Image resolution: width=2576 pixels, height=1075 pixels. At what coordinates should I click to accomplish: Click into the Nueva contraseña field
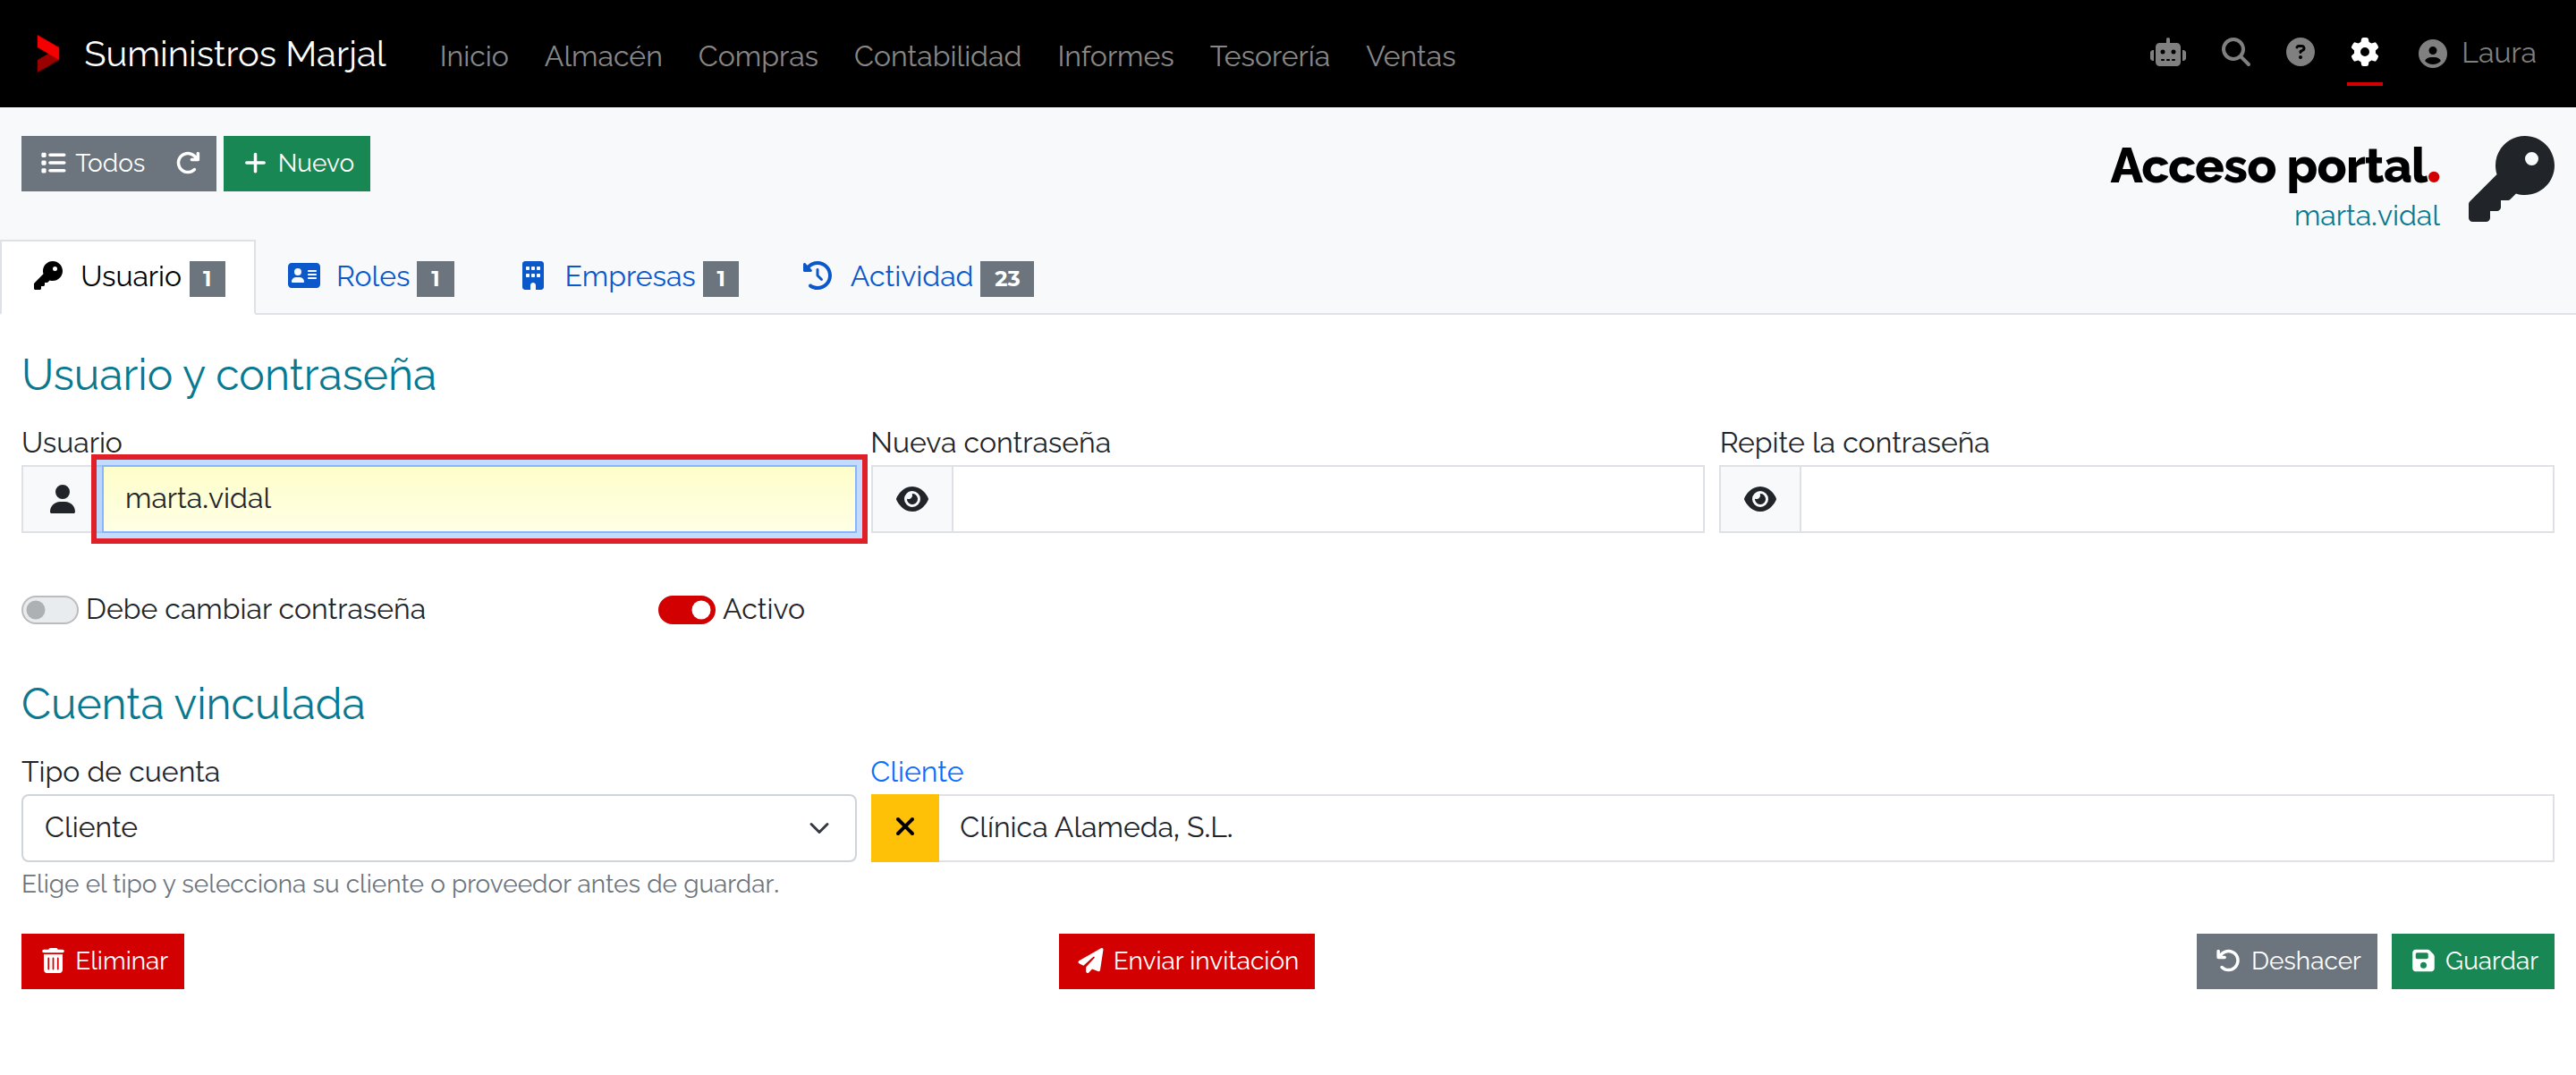click(x=1327, y=498)
